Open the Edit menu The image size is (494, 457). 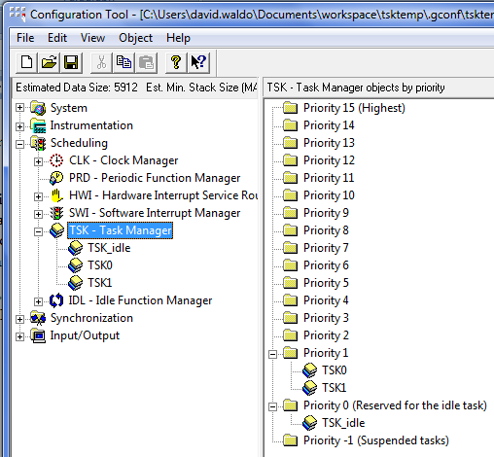point(57,38)
